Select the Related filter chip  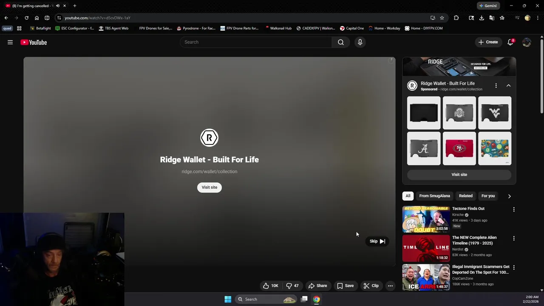point(466,196)
